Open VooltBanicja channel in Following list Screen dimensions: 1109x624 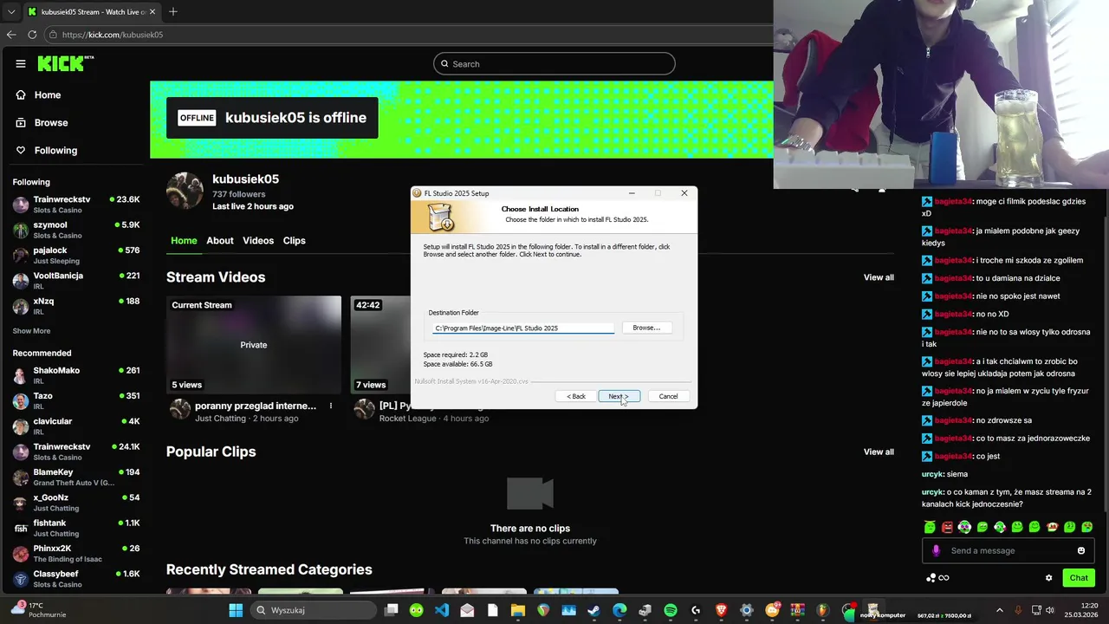(x=76, y=280)
